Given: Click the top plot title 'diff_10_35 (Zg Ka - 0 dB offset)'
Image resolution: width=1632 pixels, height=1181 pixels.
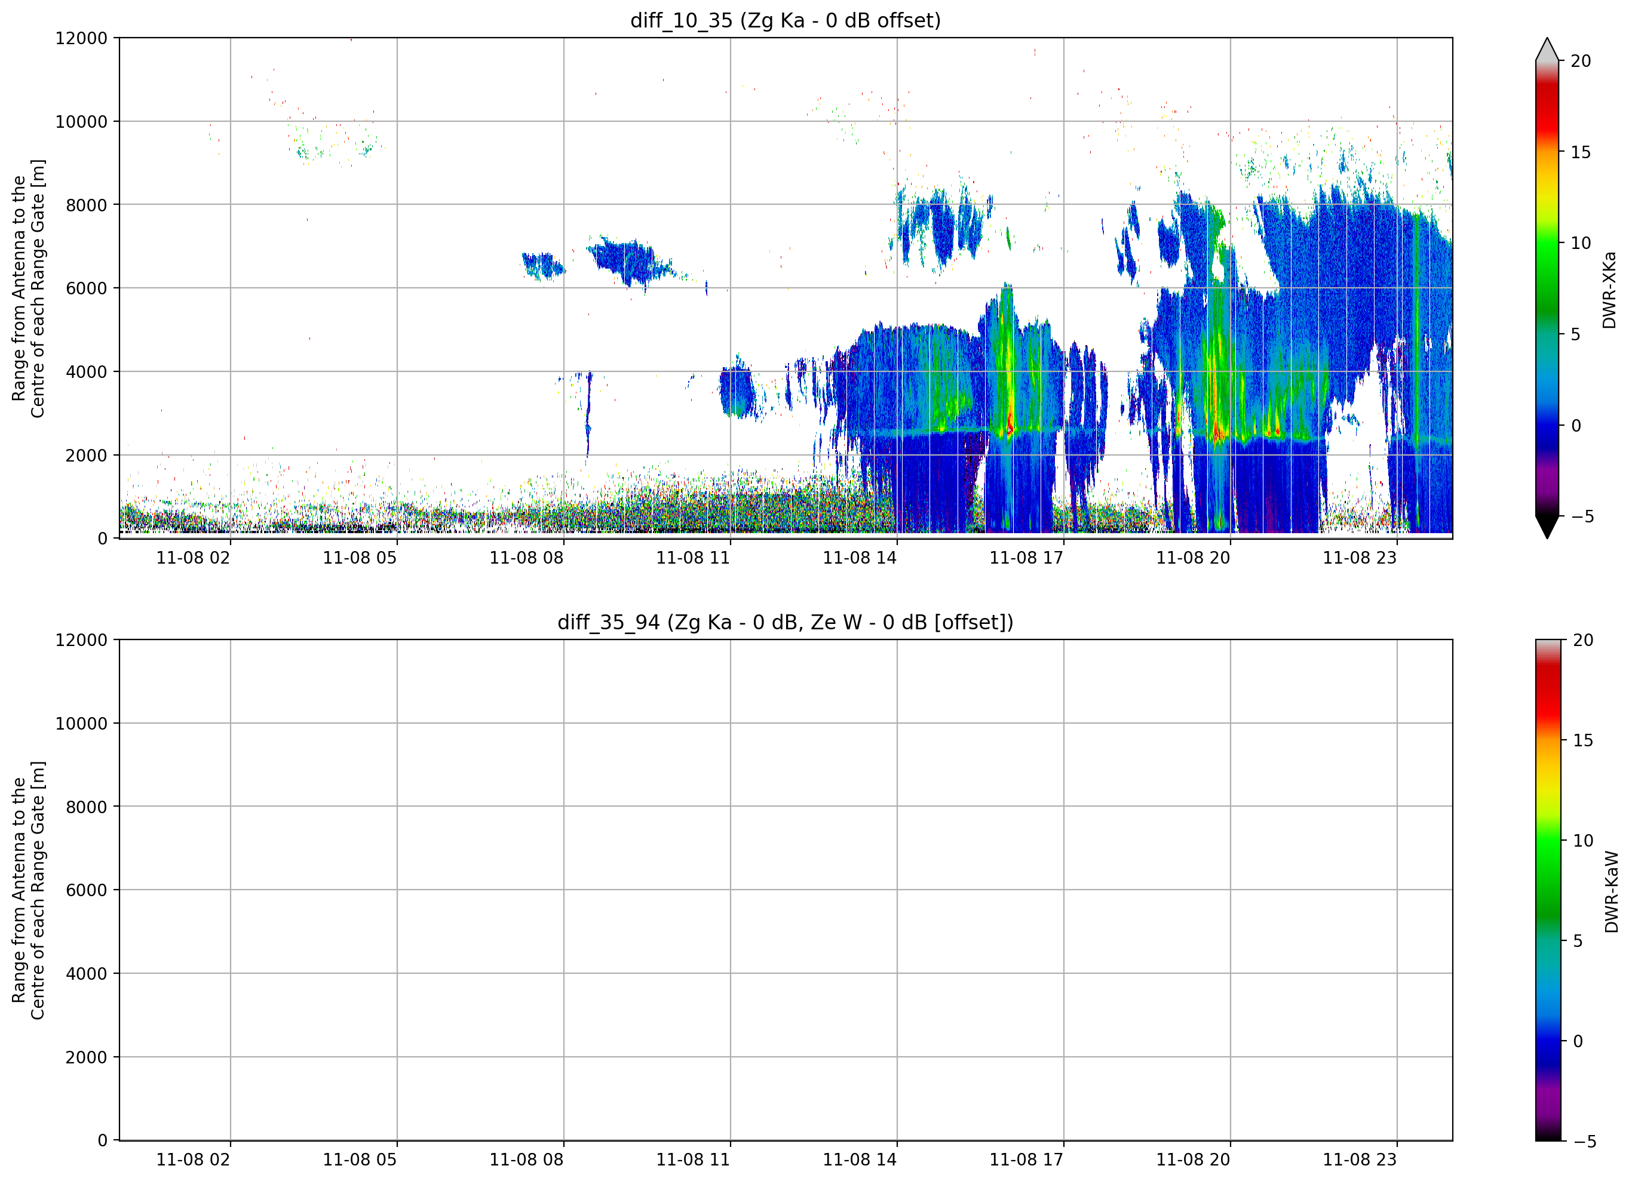Looking at the screenshot, I should (x=785, y=20).
